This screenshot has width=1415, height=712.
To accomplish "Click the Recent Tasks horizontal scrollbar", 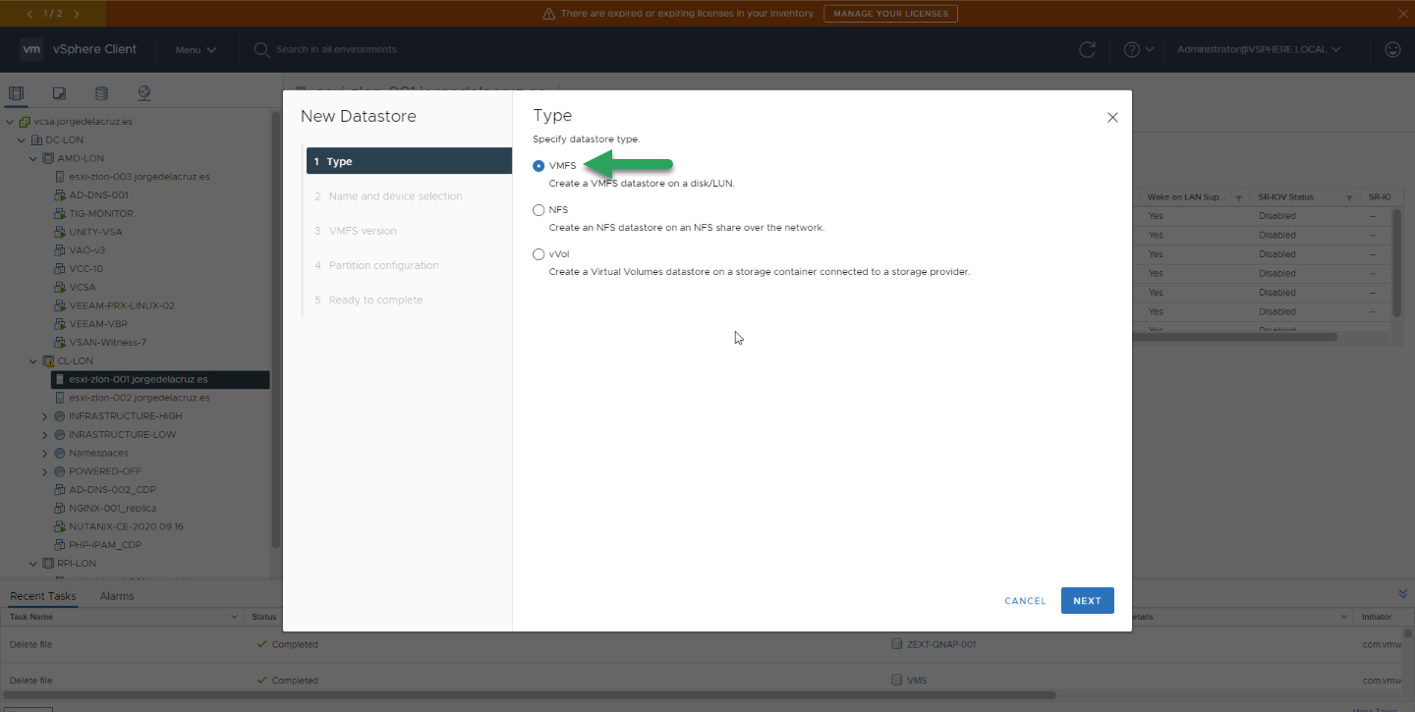I will (x=529, y=695).
